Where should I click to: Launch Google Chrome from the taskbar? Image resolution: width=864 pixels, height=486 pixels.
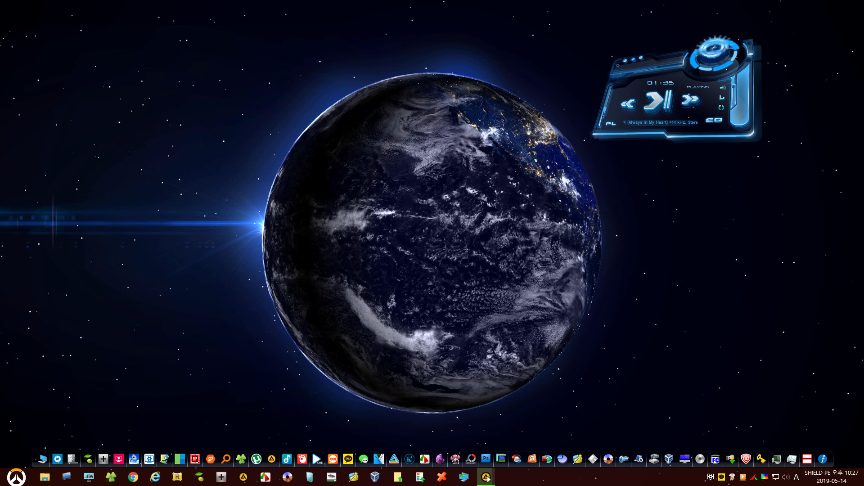click(x=133, y=477)
